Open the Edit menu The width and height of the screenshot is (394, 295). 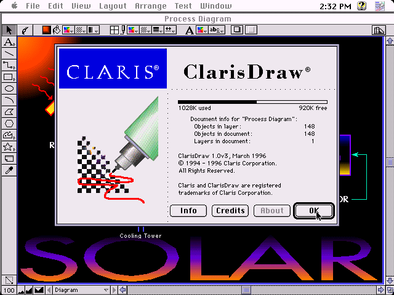click(55, 6)
